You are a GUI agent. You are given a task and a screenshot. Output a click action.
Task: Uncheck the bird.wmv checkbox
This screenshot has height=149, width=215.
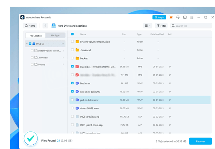[73, 83]
